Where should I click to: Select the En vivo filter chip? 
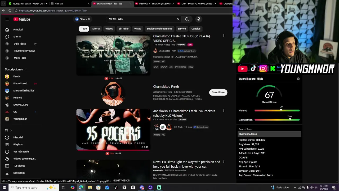pos(182,29)
